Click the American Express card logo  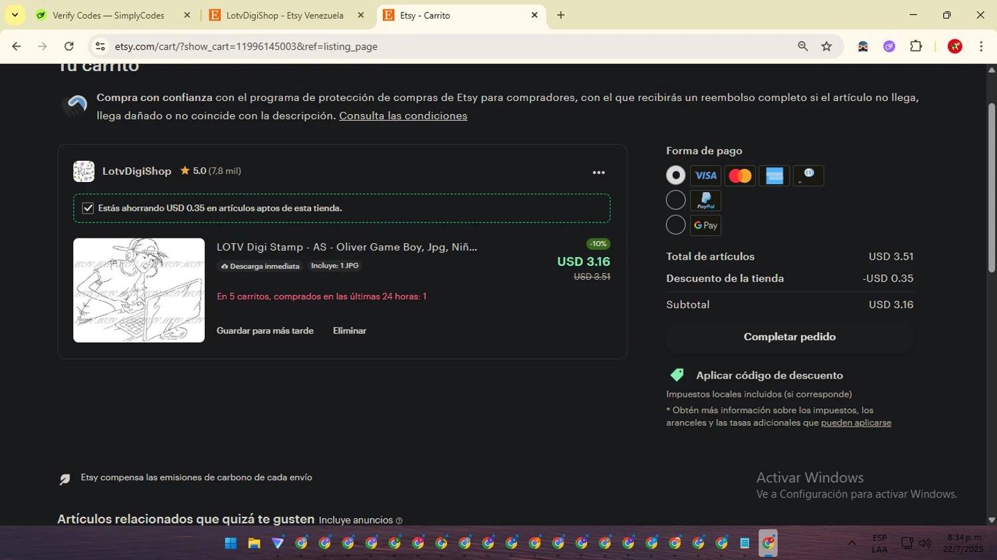[x=774, y=176]
